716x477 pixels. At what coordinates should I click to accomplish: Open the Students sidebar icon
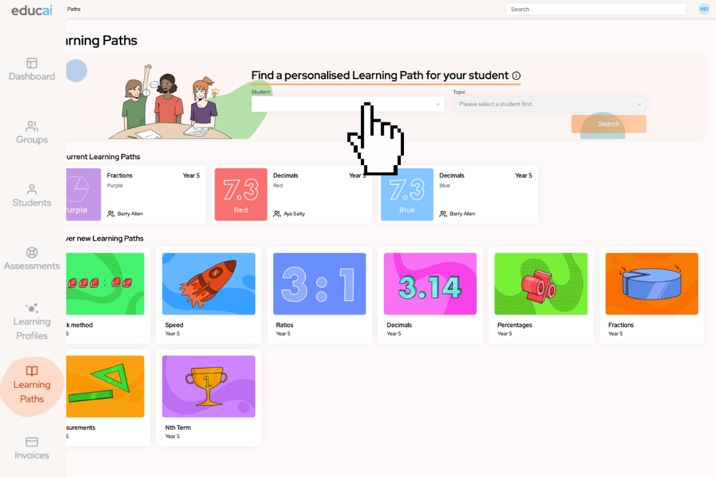(32, 190)
